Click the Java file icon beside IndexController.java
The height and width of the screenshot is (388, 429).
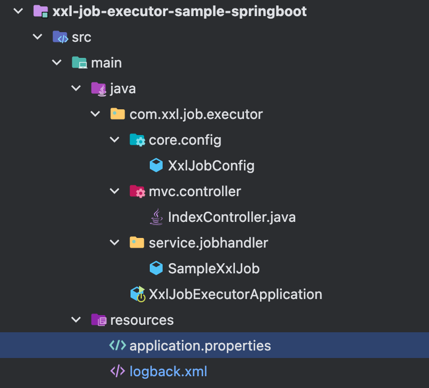click(156, 217)
